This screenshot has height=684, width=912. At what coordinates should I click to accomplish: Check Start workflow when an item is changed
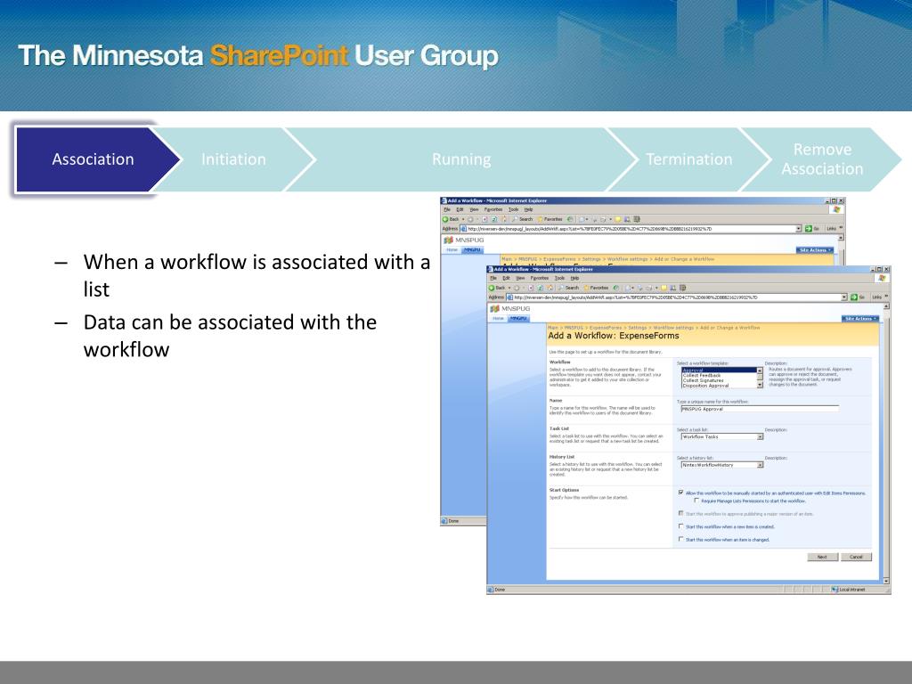click(680, 539)
